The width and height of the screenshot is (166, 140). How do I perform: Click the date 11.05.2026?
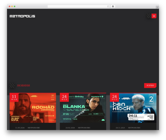[x=20, y=128]
